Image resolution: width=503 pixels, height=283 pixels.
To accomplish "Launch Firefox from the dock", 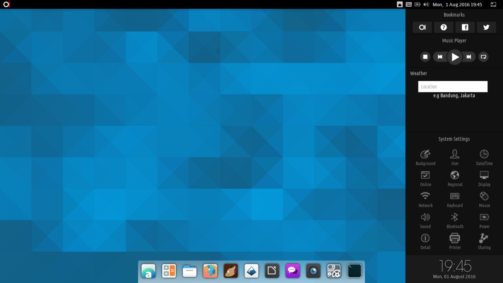I will pos(210,271).
